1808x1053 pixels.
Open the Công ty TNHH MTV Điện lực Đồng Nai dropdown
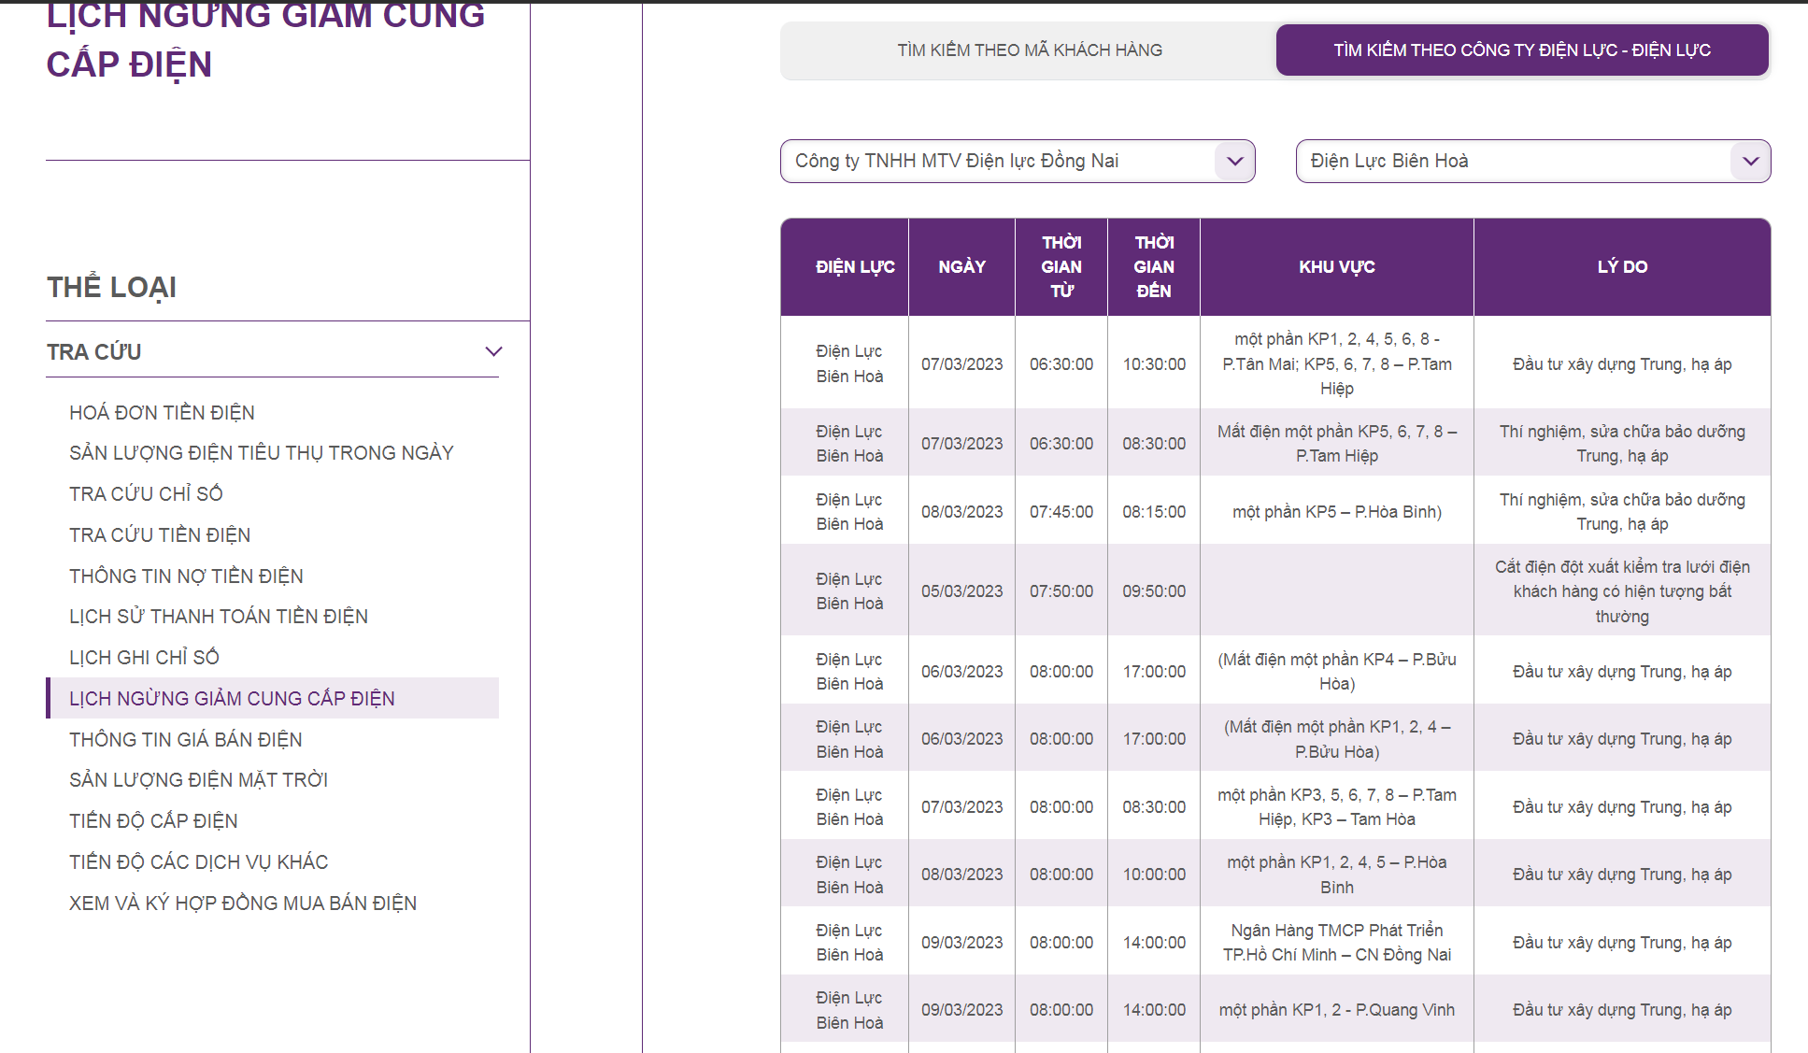(1017, 161)
